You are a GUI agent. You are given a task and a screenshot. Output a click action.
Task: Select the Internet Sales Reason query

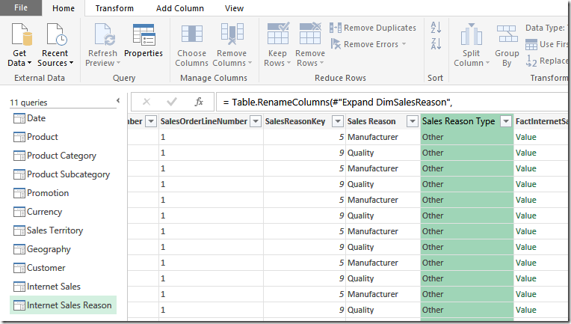click(x=63, y=305)
